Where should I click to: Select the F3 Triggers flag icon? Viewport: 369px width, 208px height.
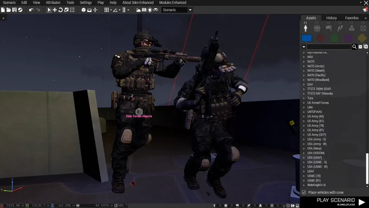[328, 28]
